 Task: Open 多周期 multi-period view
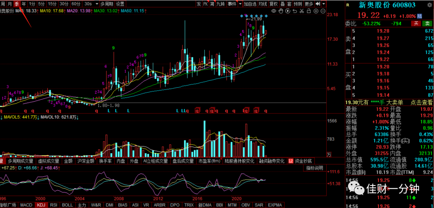tap(106, 4)
